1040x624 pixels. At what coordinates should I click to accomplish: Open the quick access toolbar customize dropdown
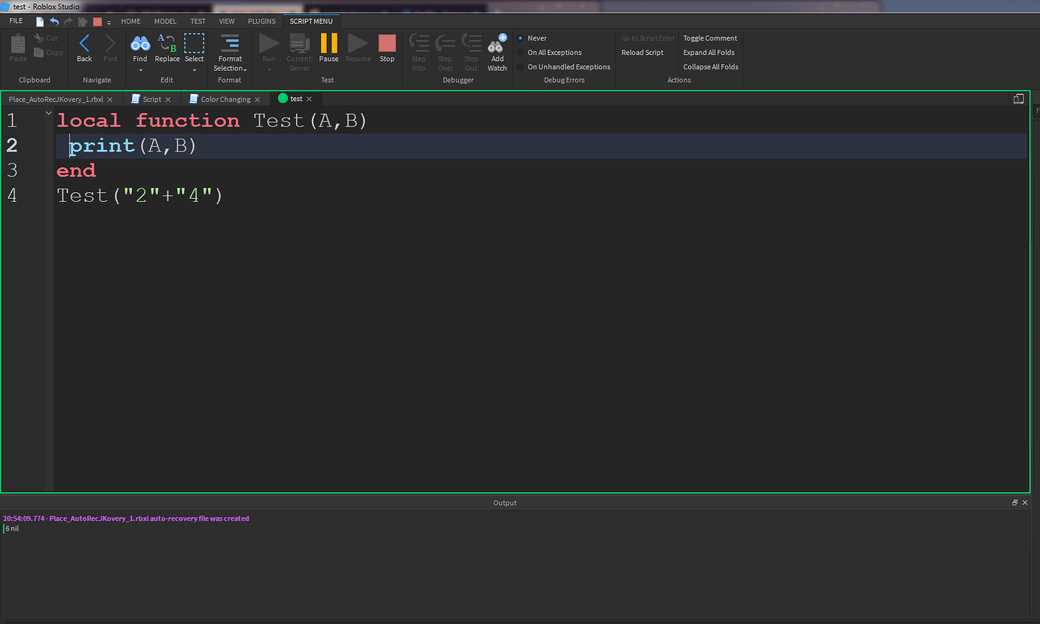coord(109,23)
